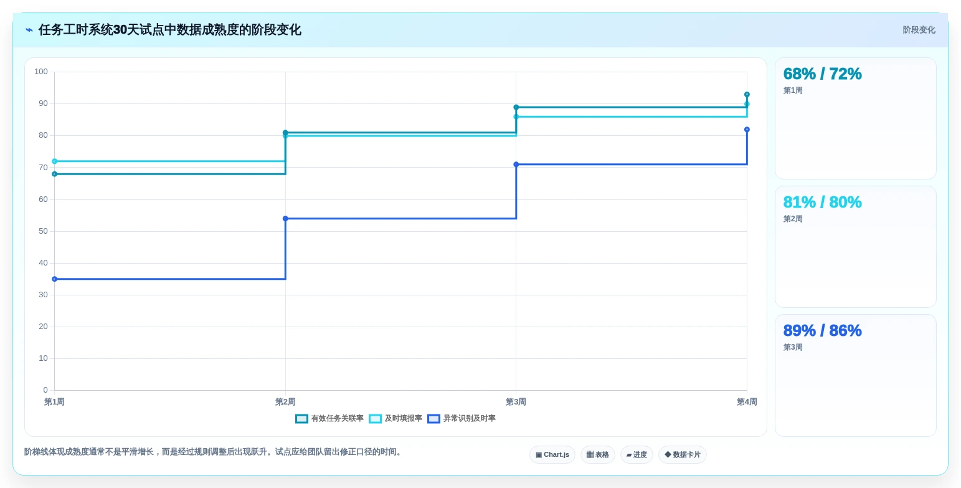Click the 第1周 x-axis label

(x=54, y=402)
